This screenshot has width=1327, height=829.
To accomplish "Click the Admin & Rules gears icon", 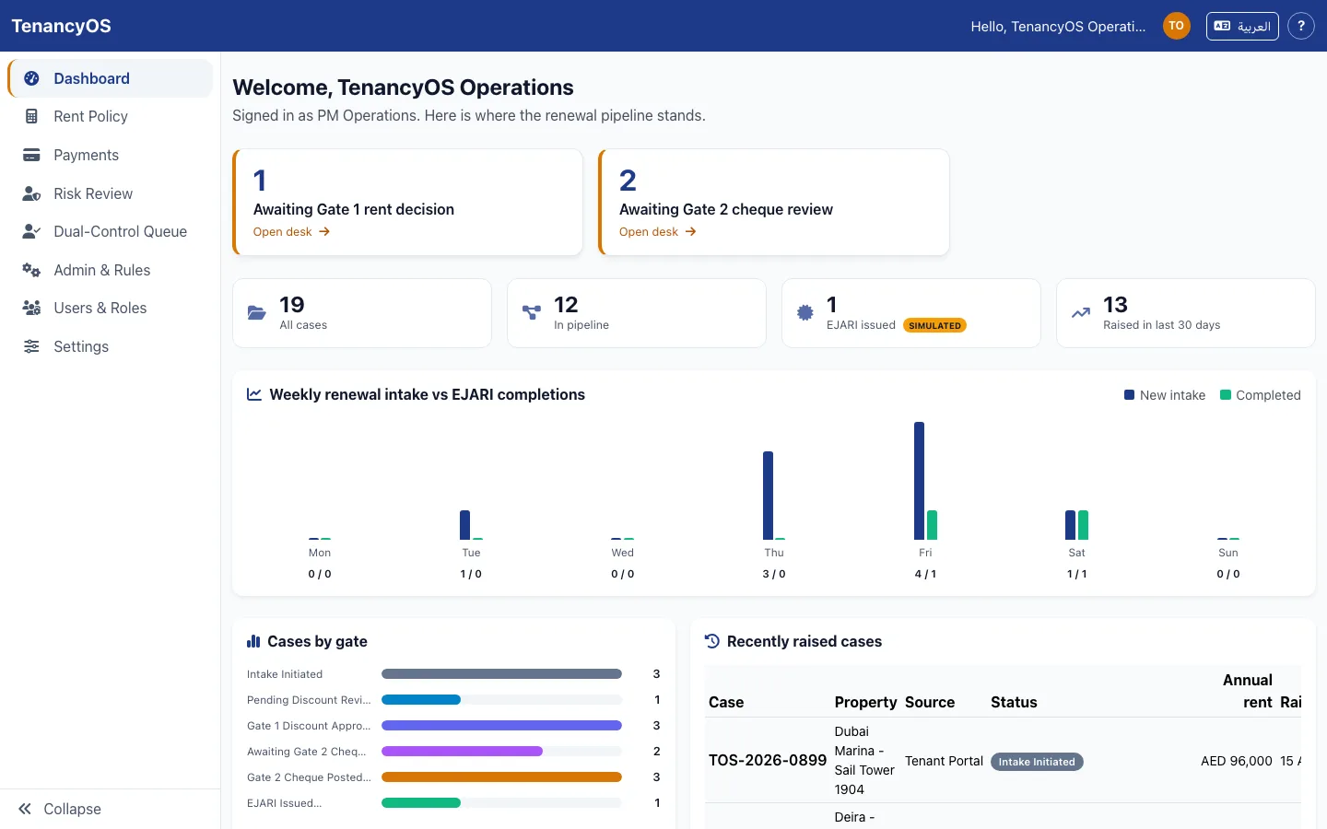I will pos(31,270).
